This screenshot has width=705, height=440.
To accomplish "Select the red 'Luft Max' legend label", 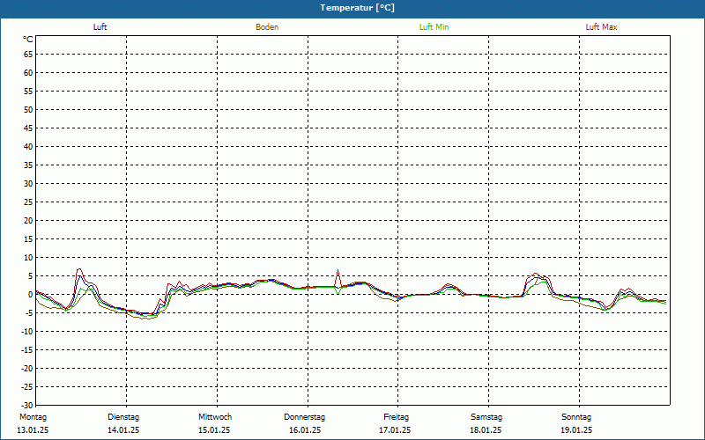I will [x=601, y=27].
